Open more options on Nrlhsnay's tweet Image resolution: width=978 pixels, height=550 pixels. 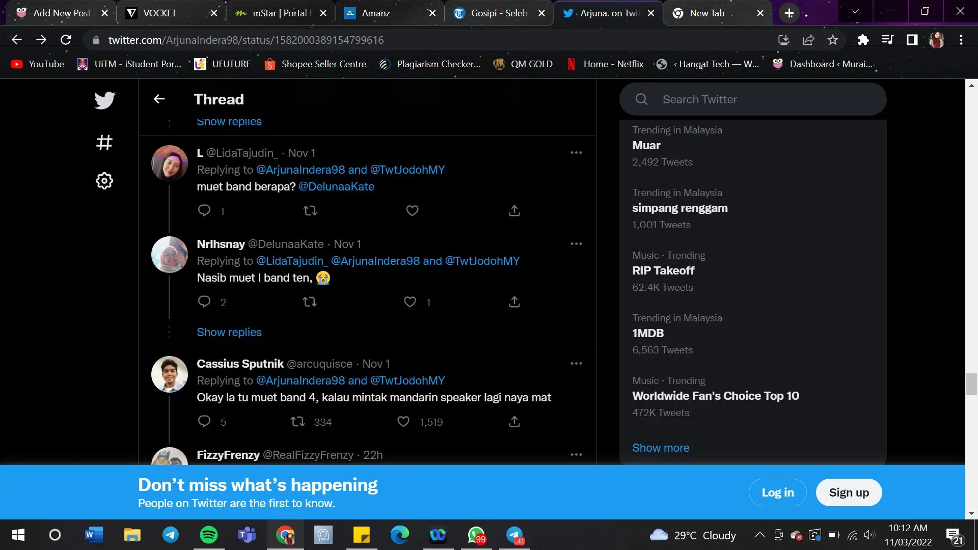(576, 244)
